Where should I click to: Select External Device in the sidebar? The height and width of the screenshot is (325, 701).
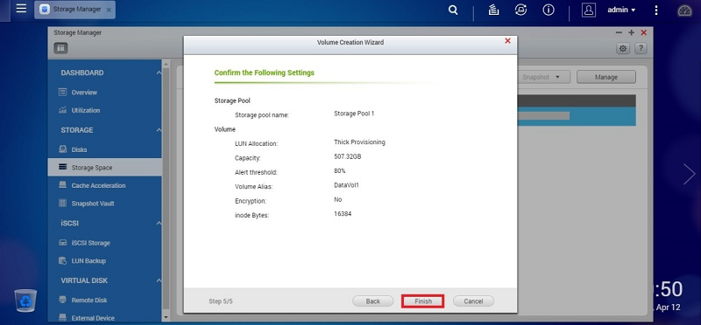click(x=93, y=318)
